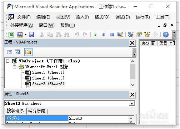Click the Save floppy disk icon

pyautogui.click(x=32, y=35)
